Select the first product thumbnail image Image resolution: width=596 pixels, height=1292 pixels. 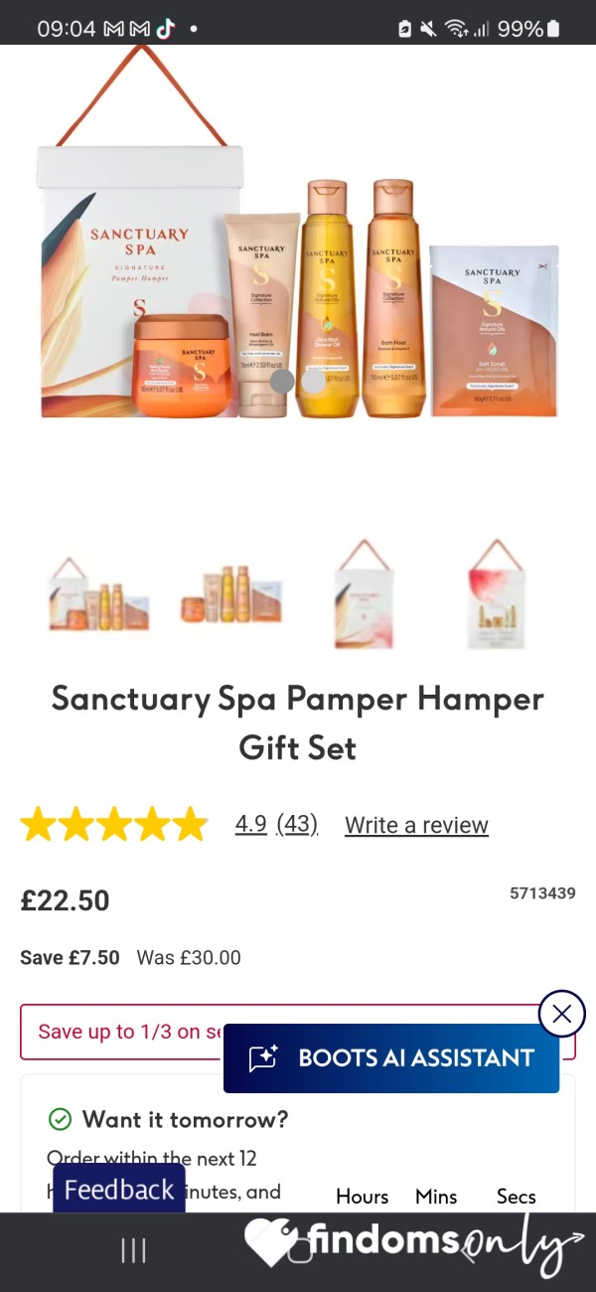point(99,594)
